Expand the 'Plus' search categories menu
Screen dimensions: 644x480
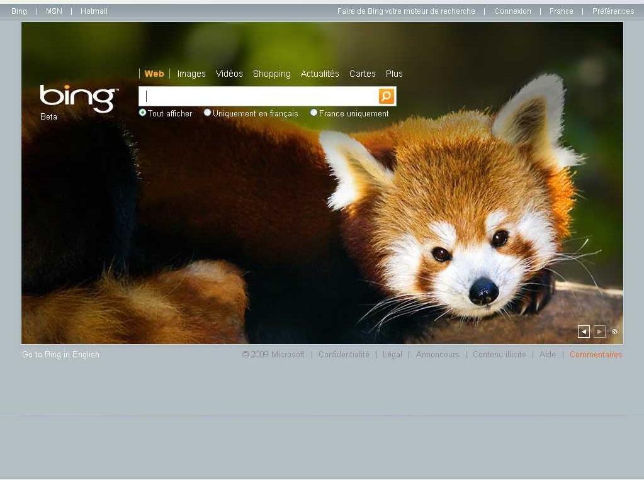tap(394, 74)
